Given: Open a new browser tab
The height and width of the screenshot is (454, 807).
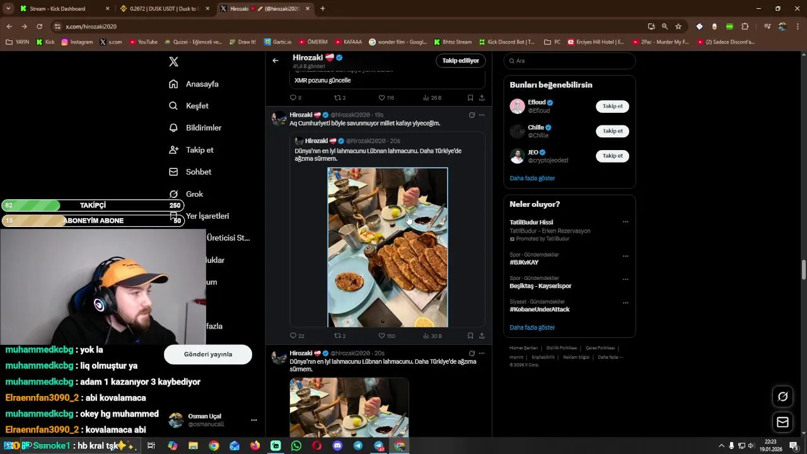Looking at the screenshot, I should [x=323, y=9].
